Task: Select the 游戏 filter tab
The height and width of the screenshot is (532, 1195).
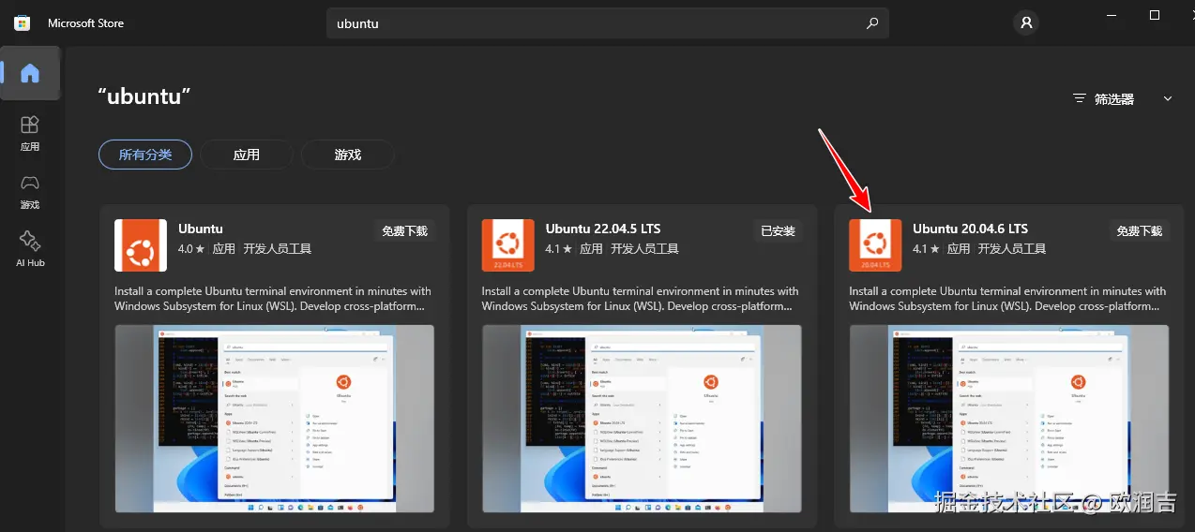Action: click(x=348, y=155)
